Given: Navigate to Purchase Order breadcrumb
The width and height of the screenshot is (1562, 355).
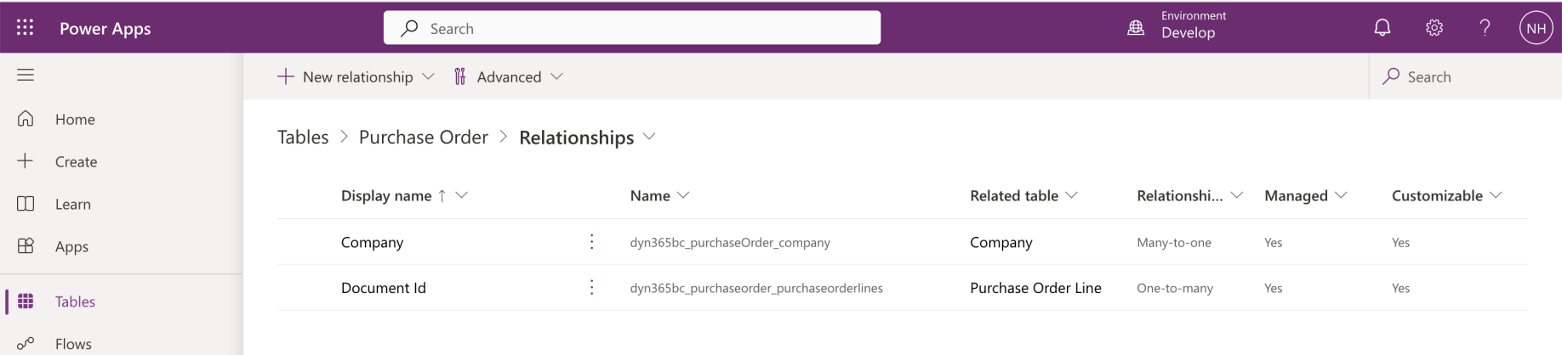Looking at the screenshot, I should click(x=424, y=137).
